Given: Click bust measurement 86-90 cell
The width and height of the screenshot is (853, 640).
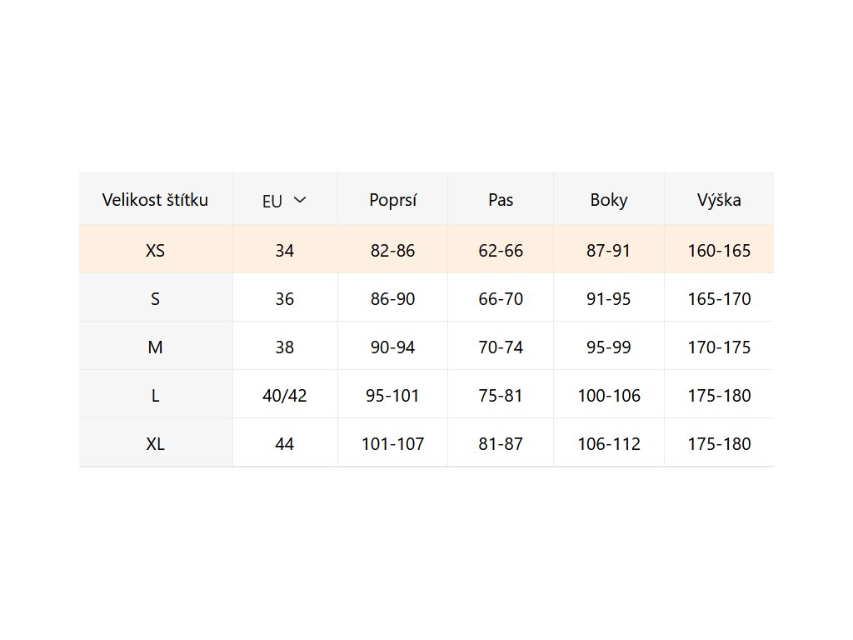Looking at the screenshot, I should pos(392,298).
